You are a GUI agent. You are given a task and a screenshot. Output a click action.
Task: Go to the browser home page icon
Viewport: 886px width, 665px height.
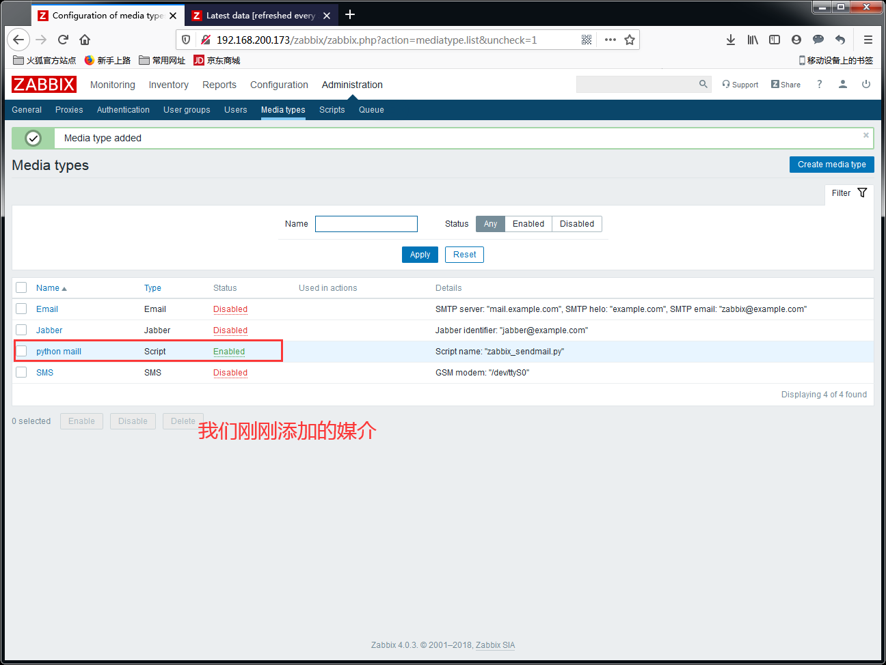point(85,40)
